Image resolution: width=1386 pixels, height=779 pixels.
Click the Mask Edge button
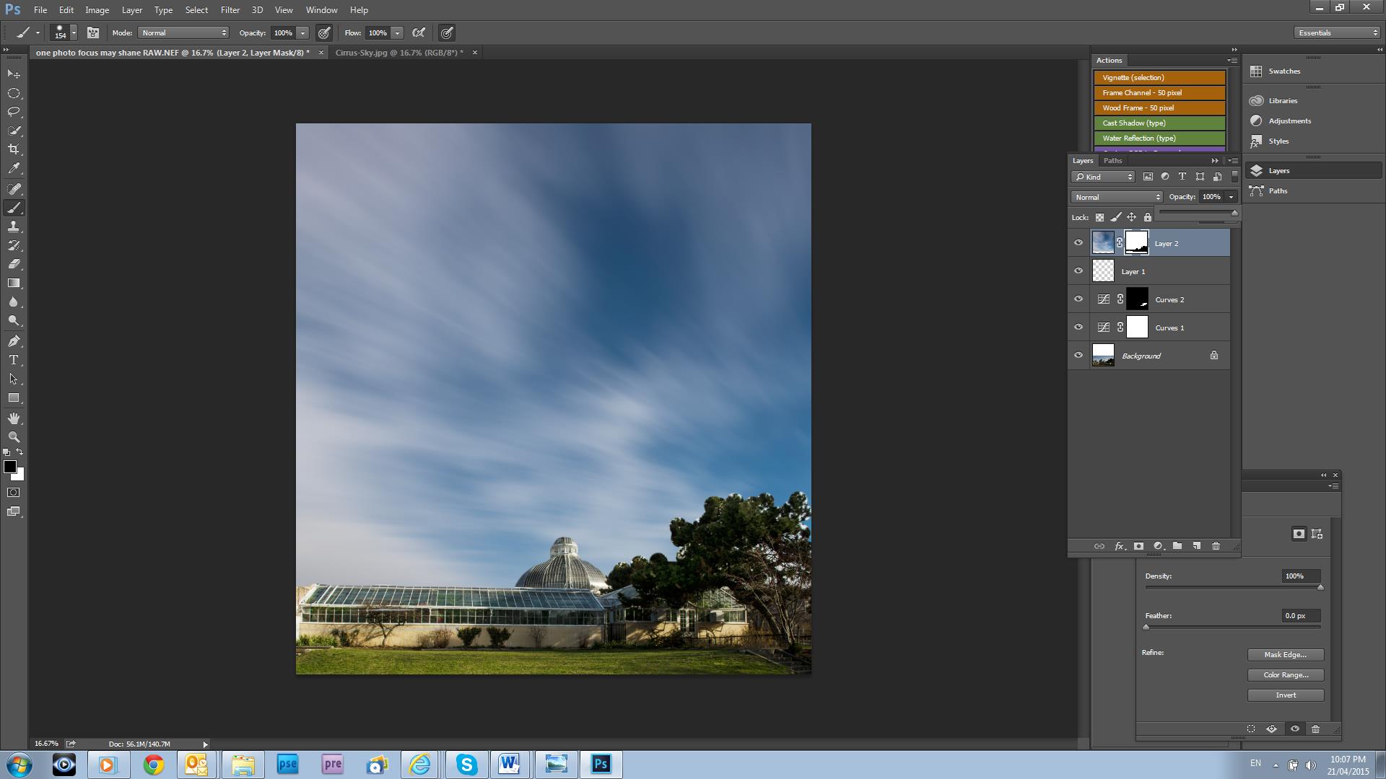pyautogui.click(x=1285, y=655)
